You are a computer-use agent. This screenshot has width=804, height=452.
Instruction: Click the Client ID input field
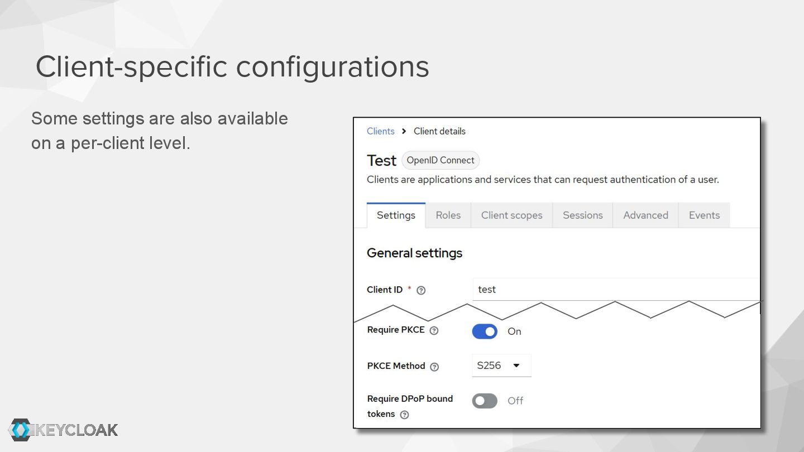(614, 290)
